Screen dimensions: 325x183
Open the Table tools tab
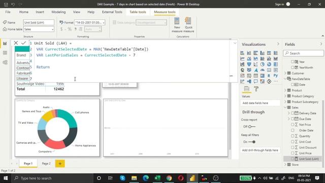pos(138,12)
